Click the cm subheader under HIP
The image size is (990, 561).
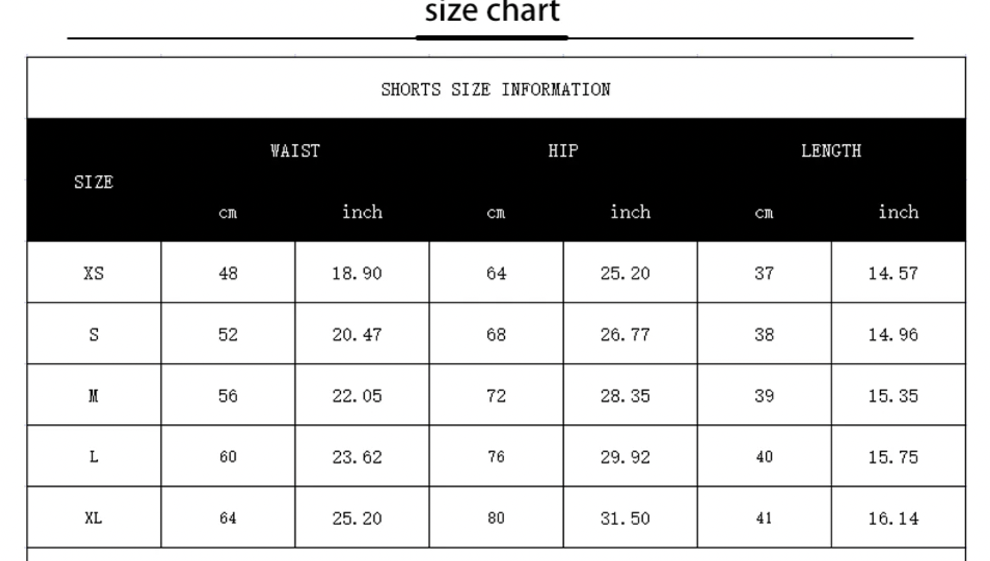click(496, 213)
